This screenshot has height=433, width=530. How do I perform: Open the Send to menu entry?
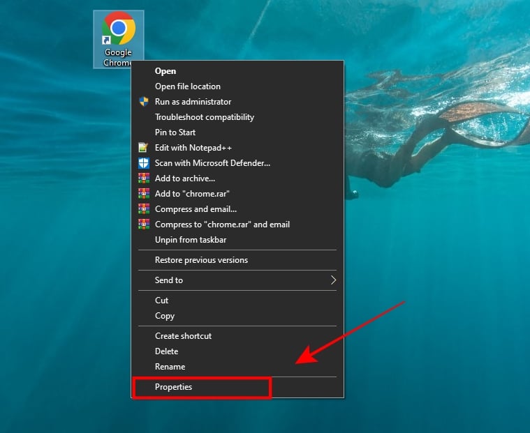[x=237, y=280]
